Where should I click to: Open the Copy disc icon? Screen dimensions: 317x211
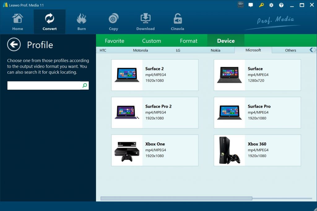(x=113, y=19)
